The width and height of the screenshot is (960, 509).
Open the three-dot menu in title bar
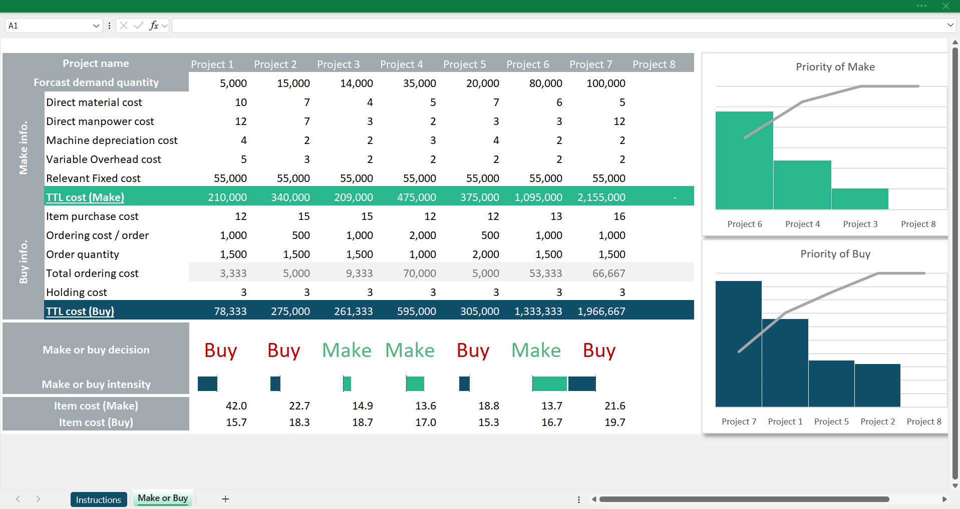[x=921, y=6]
